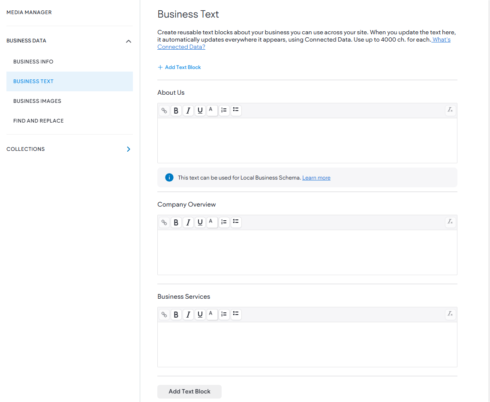Click the Business Data header label

(26, 41)
